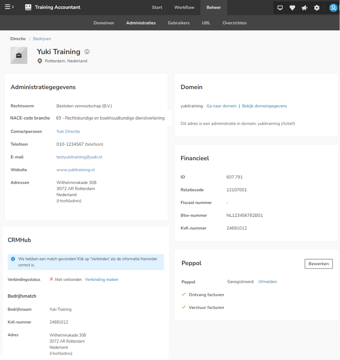Click Bekijk domeingegevens link
The width and height of the screenshot is (340, 360).
pos(265,106)
